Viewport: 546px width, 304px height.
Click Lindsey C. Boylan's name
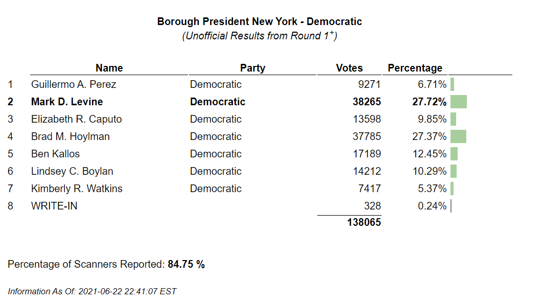(x=72, y=171)
